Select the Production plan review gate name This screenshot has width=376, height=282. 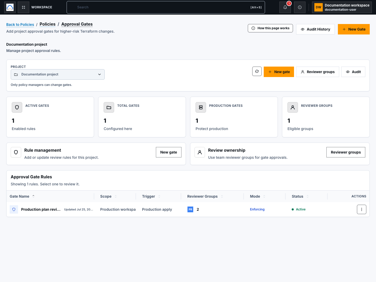pos(41,209)
